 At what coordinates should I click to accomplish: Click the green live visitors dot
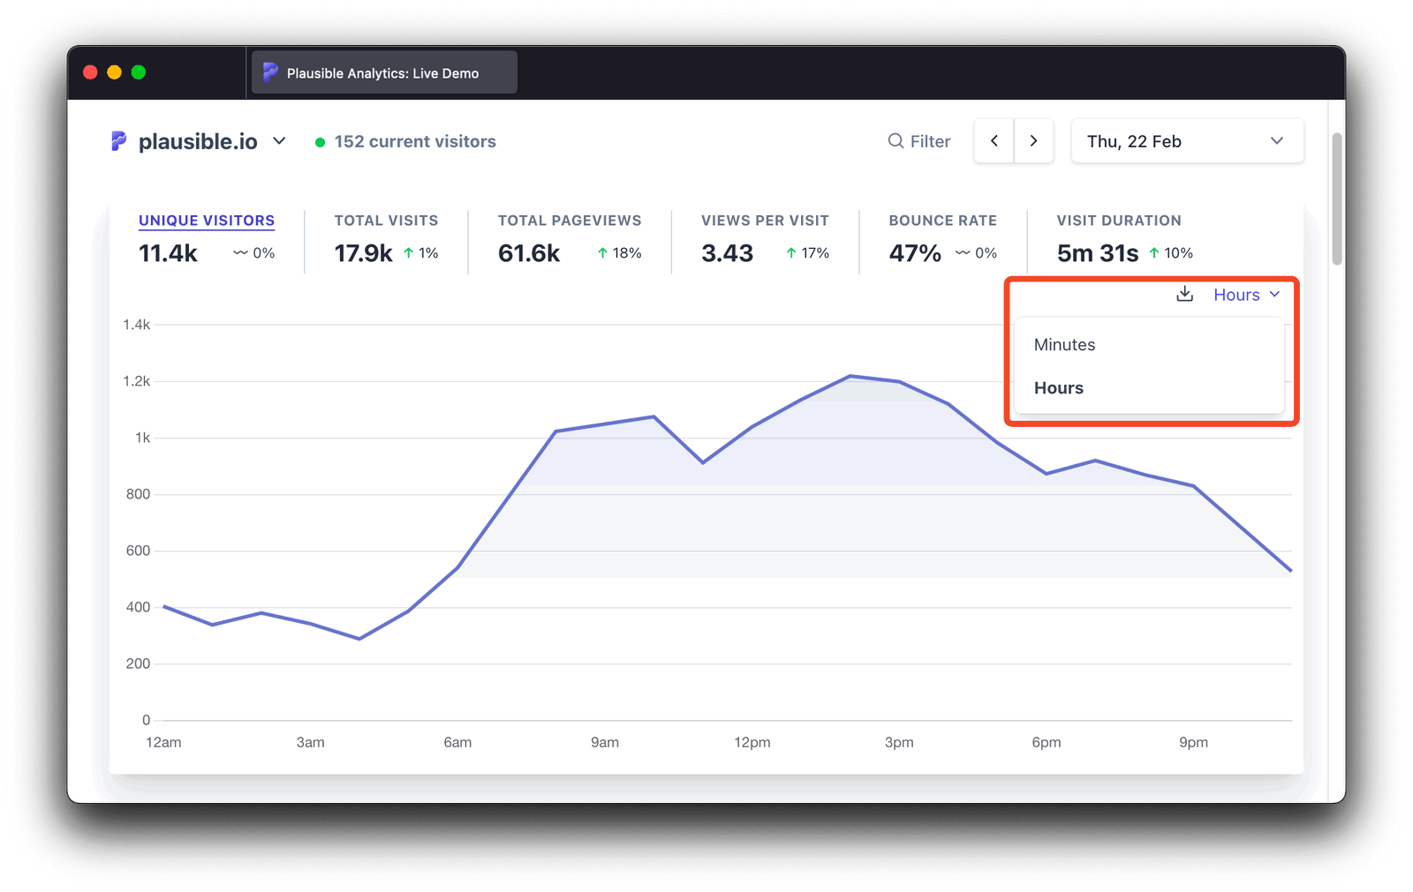320,142
